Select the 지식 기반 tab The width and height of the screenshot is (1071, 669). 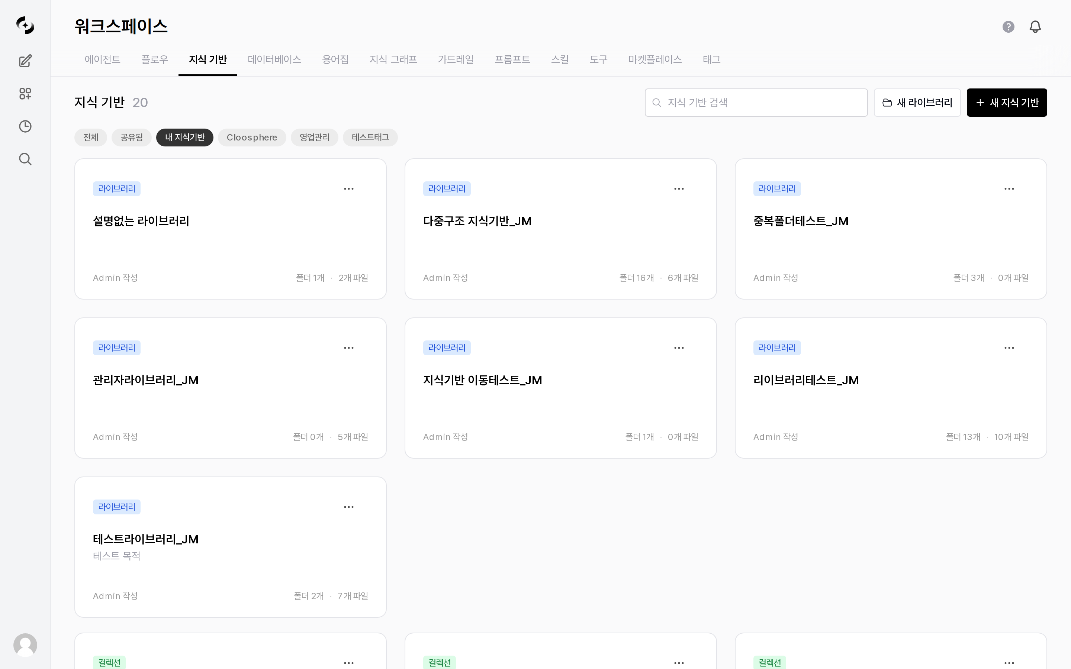coord(208,60)
